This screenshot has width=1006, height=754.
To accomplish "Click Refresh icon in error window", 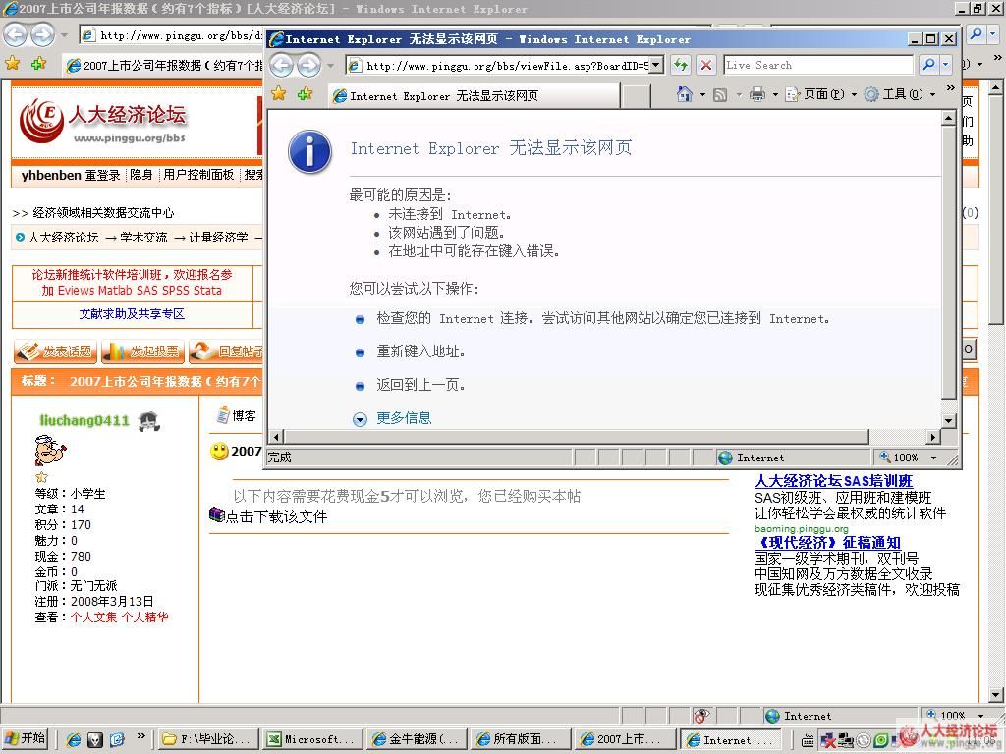I will click(681, 65).
